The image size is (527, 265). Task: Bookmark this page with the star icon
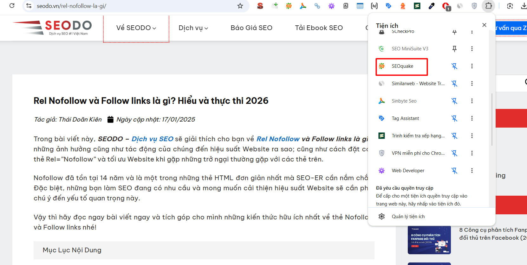click(x=240, y=6)
